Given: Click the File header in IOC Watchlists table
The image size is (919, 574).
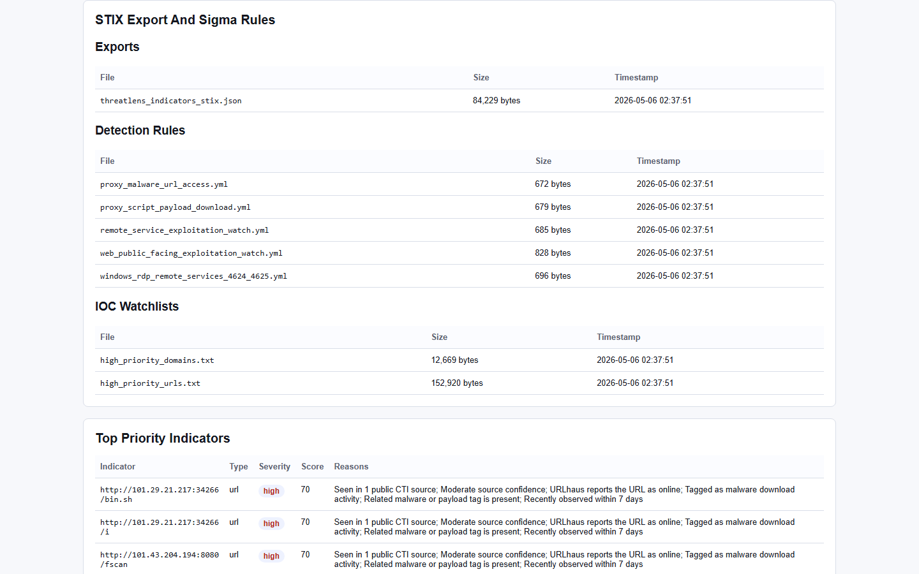Looking at the screenshot, I should [x=107, y=337].
